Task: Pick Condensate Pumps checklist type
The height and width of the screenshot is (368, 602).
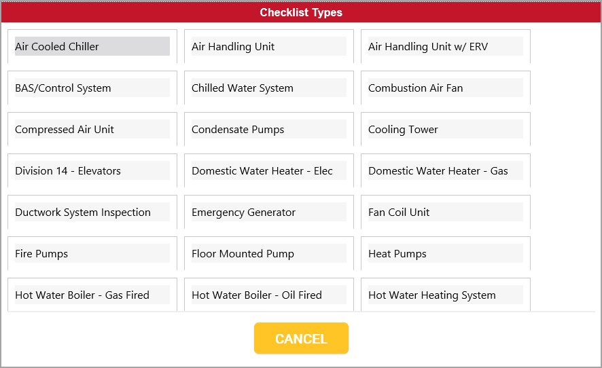Action: (x=268, y=130)
